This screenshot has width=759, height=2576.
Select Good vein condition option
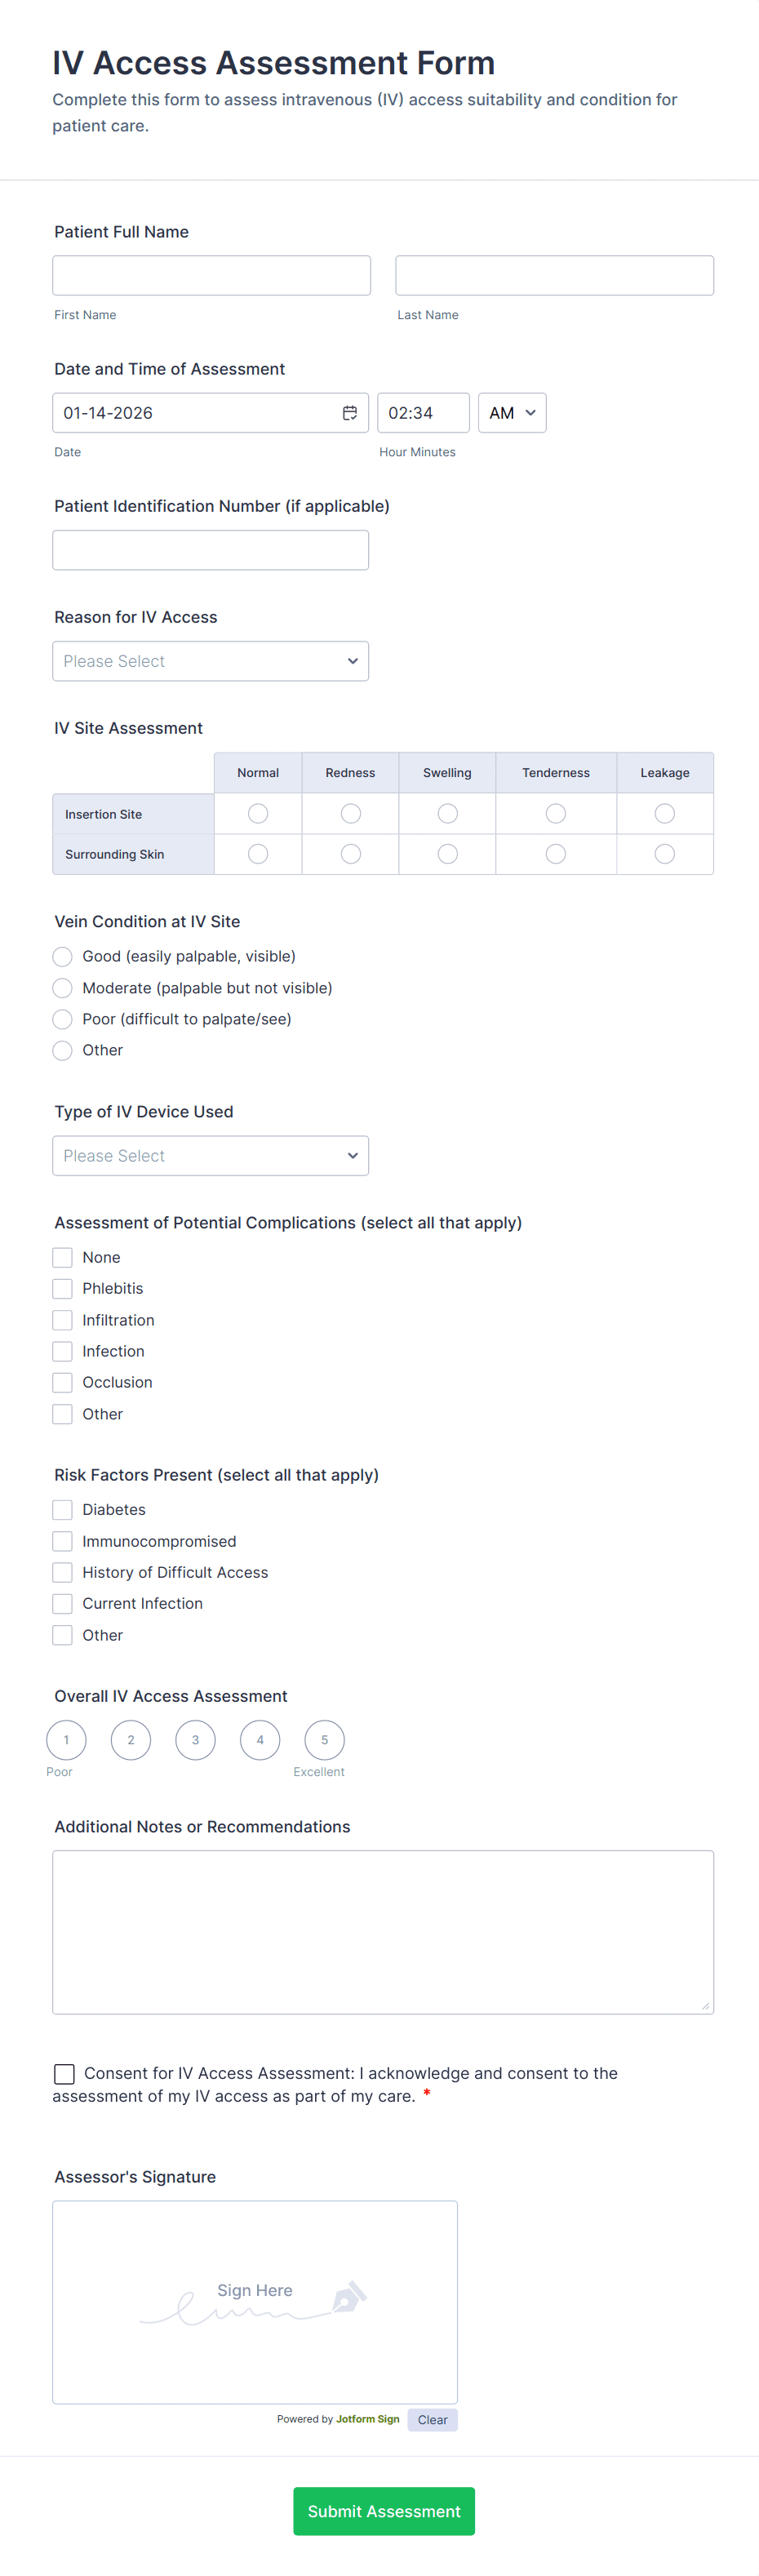point(62,956)
